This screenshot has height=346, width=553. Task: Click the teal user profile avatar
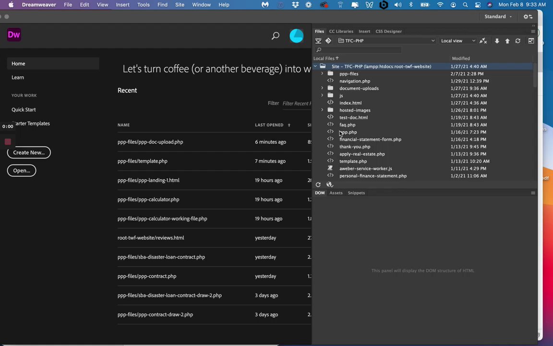point(296,36)
